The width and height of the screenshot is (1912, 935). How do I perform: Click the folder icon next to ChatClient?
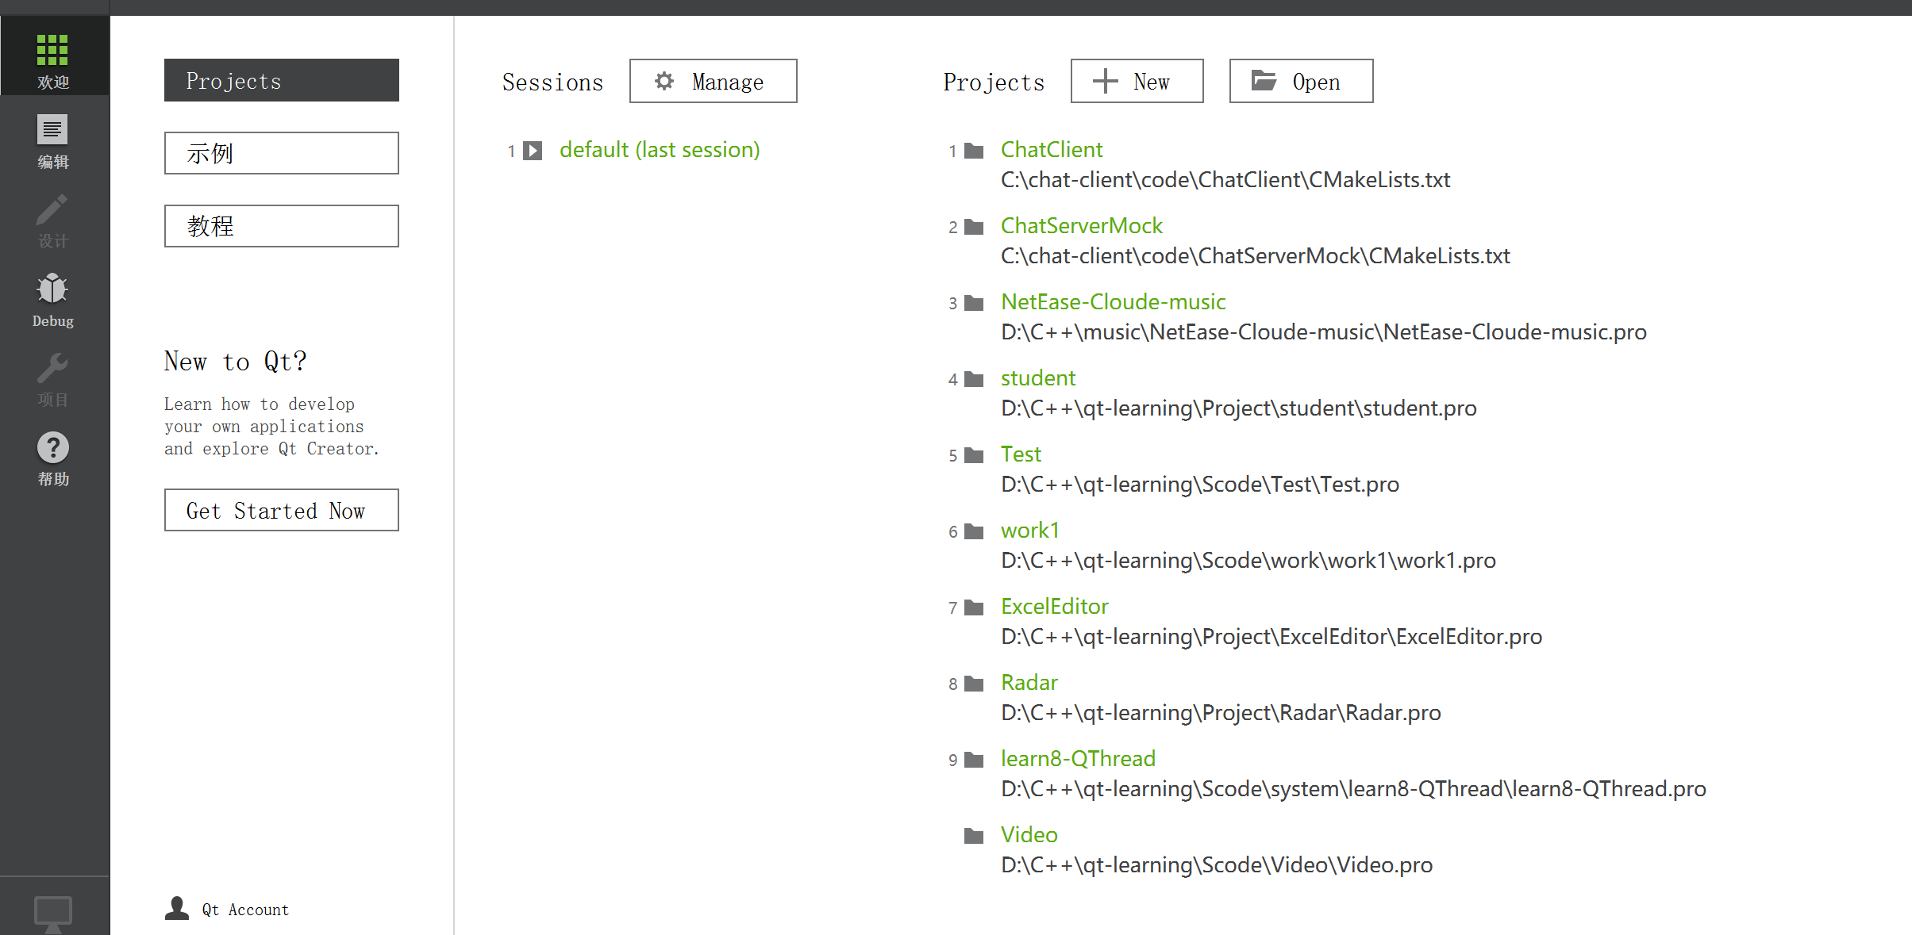pos(974,151)
